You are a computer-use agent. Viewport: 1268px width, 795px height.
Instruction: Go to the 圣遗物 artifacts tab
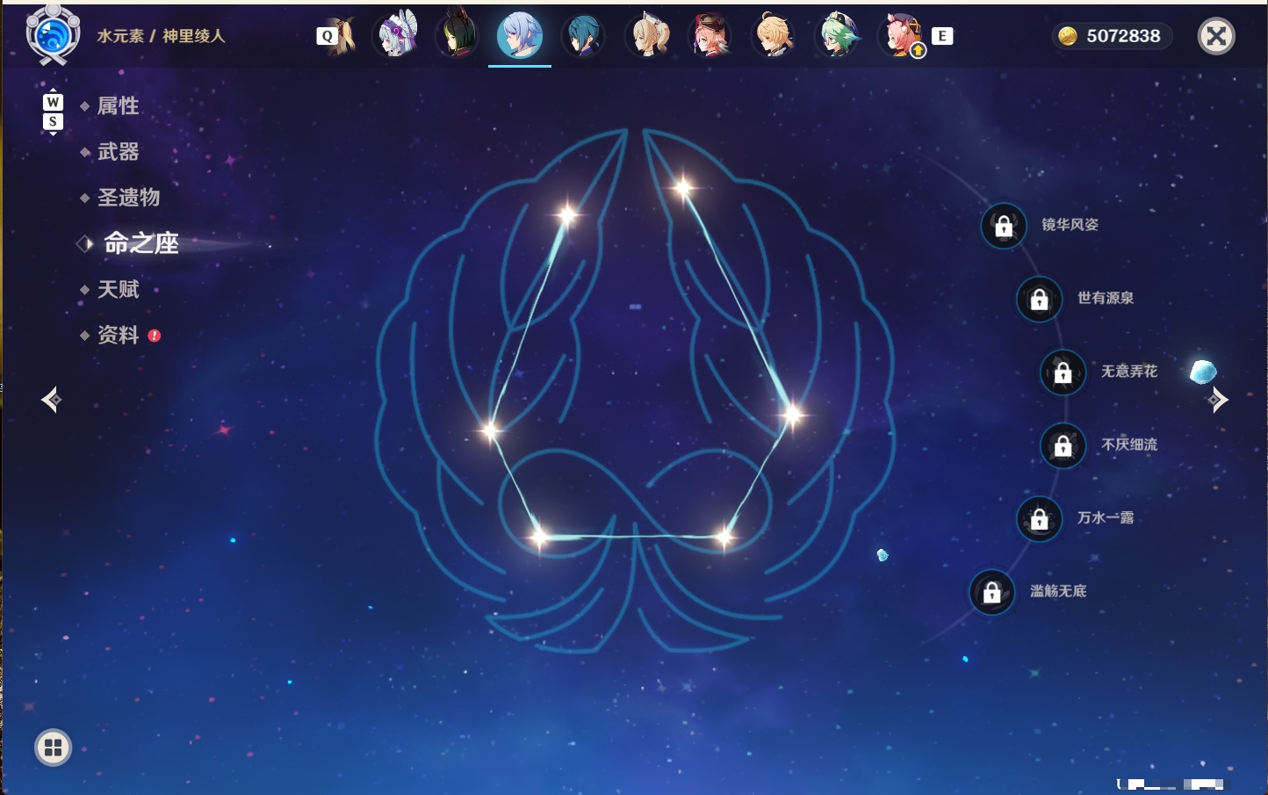128,198
